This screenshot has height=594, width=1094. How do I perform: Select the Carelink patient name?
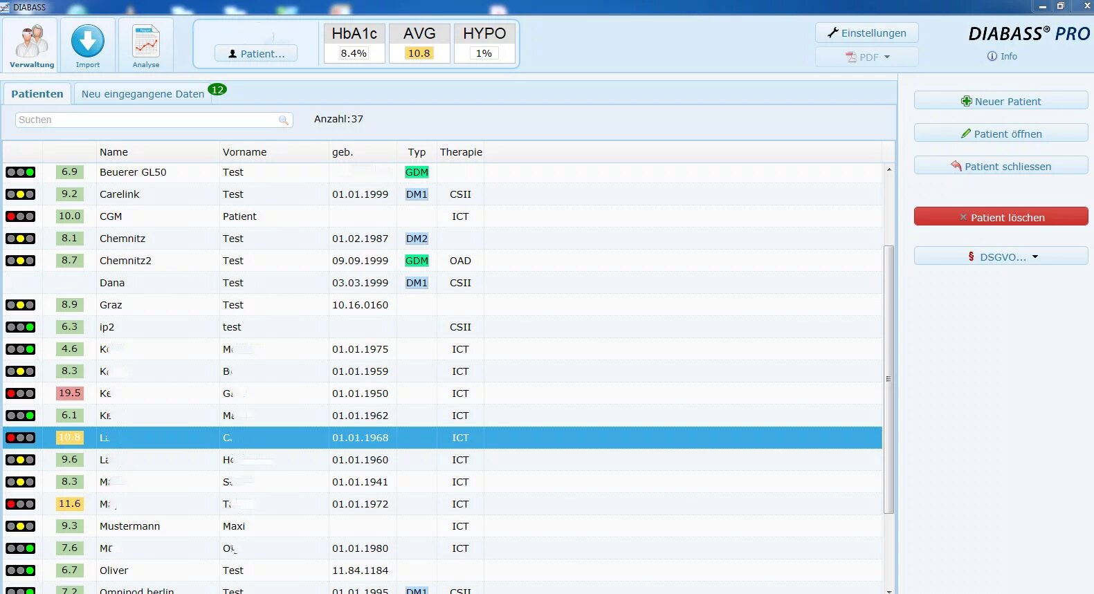119,194
